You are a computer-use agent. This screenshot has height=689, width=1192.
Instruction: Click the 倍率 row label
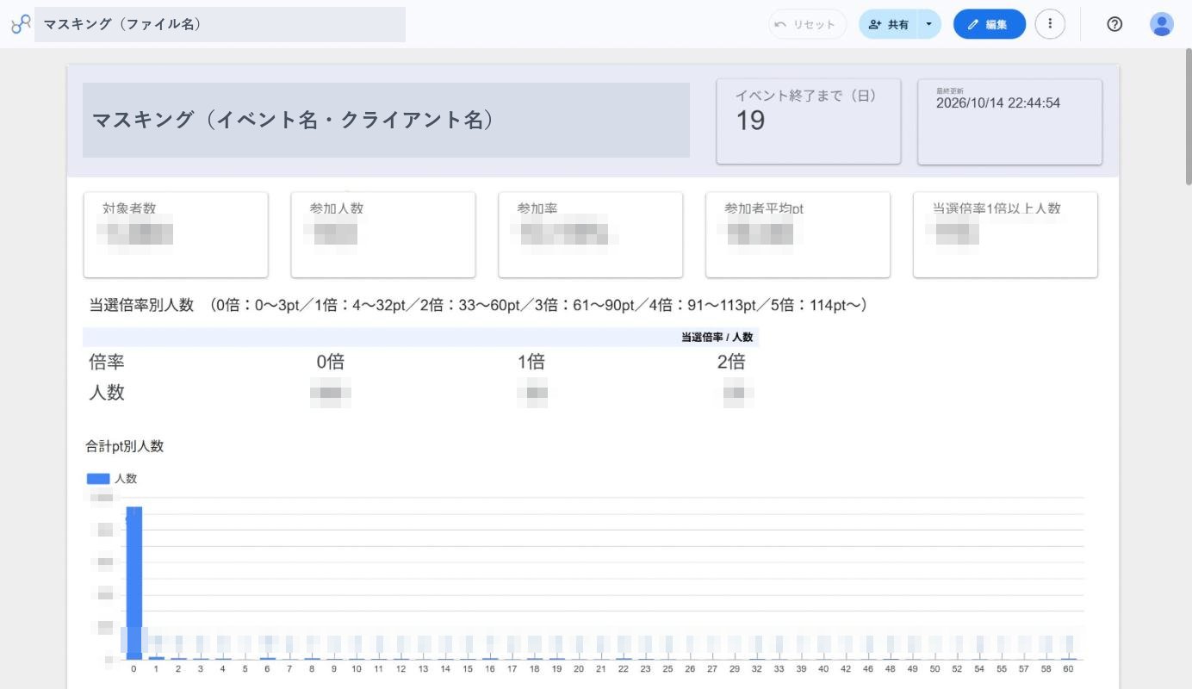pyautogui.click(x=107, y=363)
